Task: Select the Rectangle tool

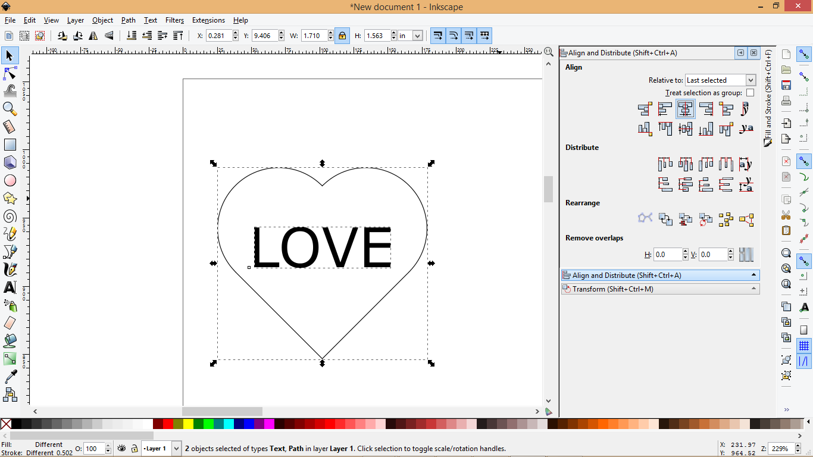Action: point(10,144)
